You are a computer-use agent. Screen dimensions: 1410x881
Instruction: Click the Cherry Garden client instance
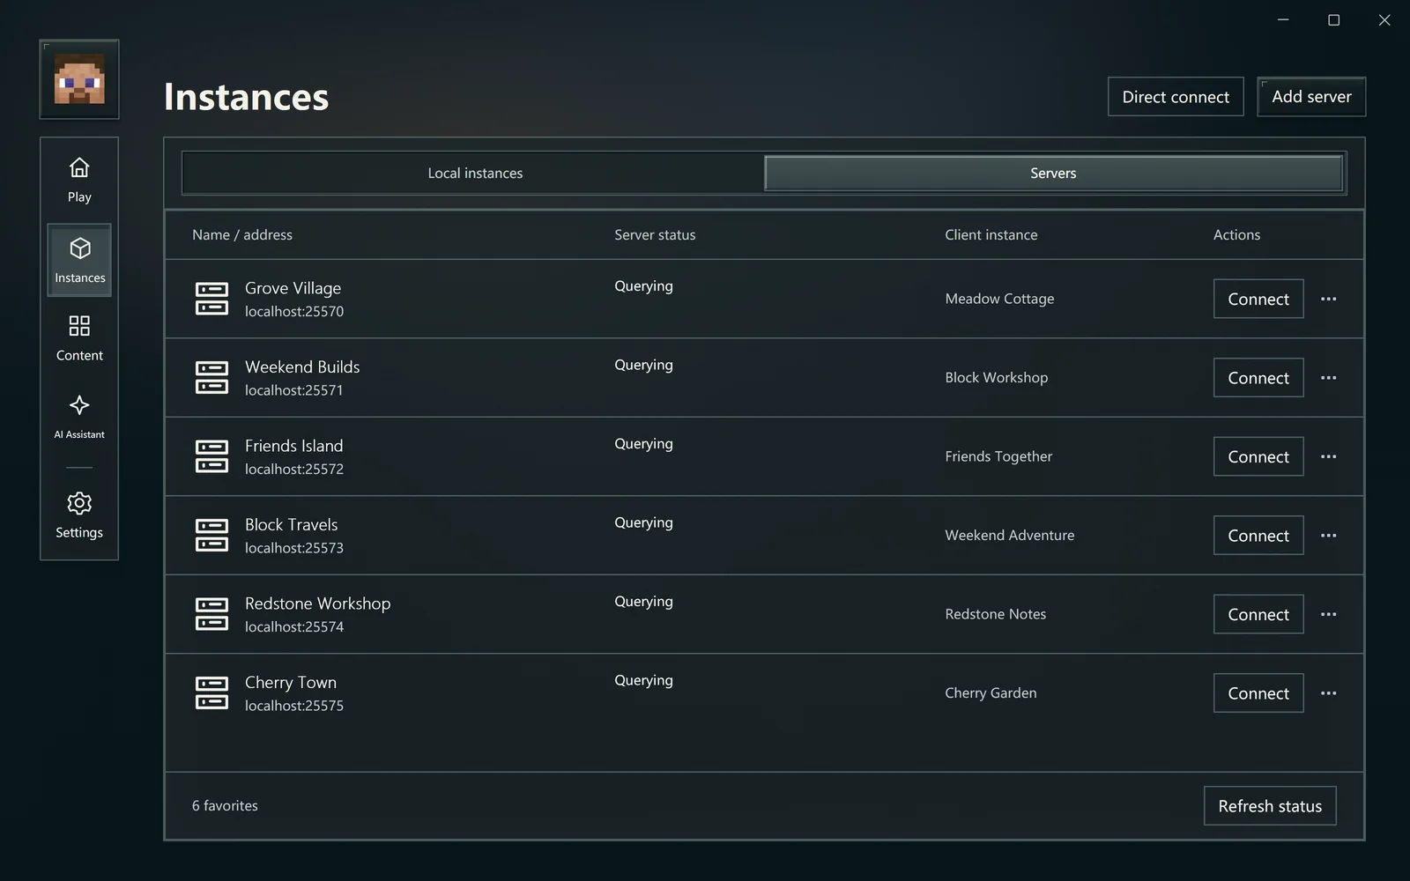(x=991, y=692)
